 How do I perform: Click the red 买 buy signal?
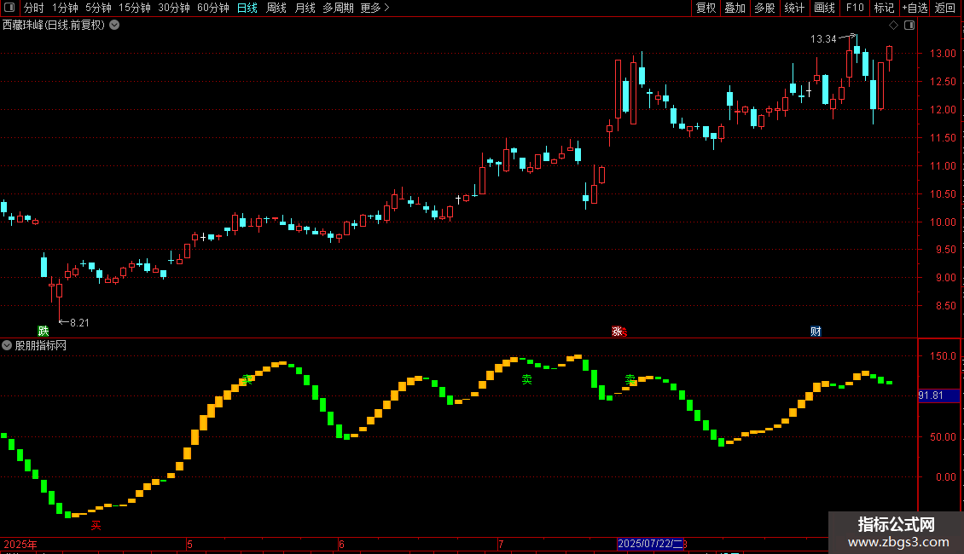(x=96, y=525)
